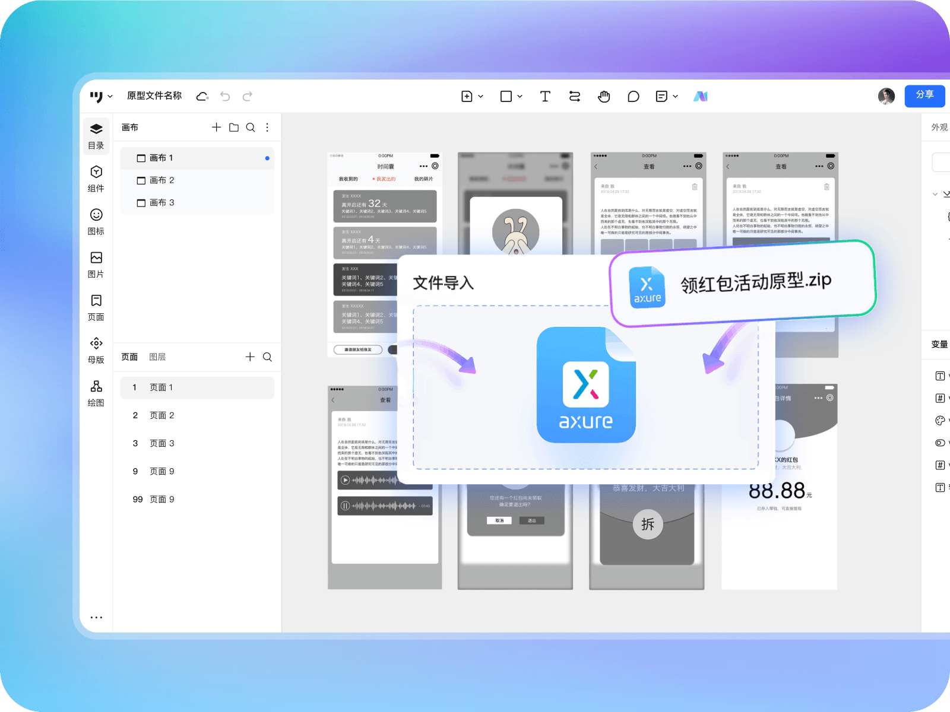Undo the last action
950x712 pixels.
tap(225, 96)
